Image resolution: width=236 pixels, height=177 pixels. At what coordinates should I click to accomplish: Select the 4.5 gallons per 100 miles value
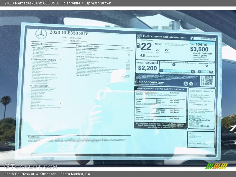pos(142,55)
